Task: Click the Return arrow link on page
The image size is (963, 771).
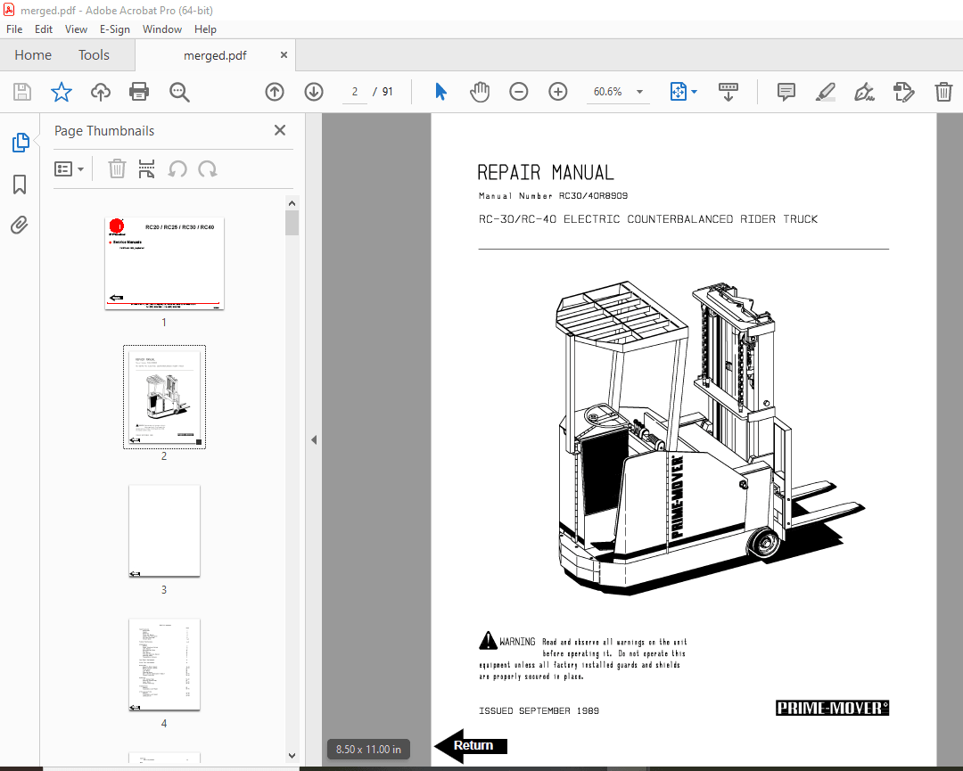Action: coord(471,746)
